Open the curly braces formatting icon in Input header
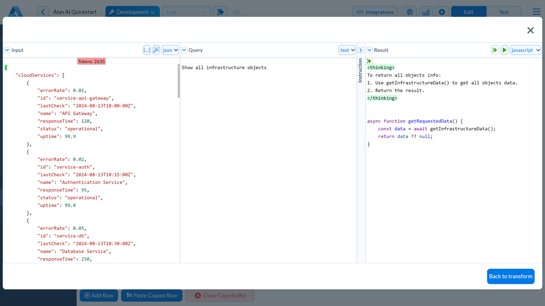The width and height of the screenshot is (545, 306). coord(146,50)
